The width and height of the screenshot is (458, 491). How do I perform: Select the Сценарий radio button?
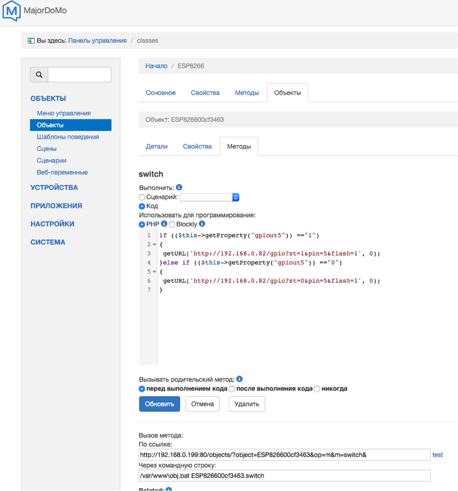tap(142, 197)
